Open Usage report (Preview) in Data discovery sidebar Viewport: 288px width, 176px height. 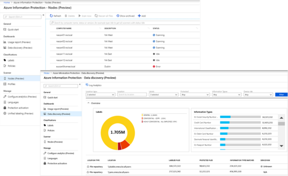(x=58, y=109)
